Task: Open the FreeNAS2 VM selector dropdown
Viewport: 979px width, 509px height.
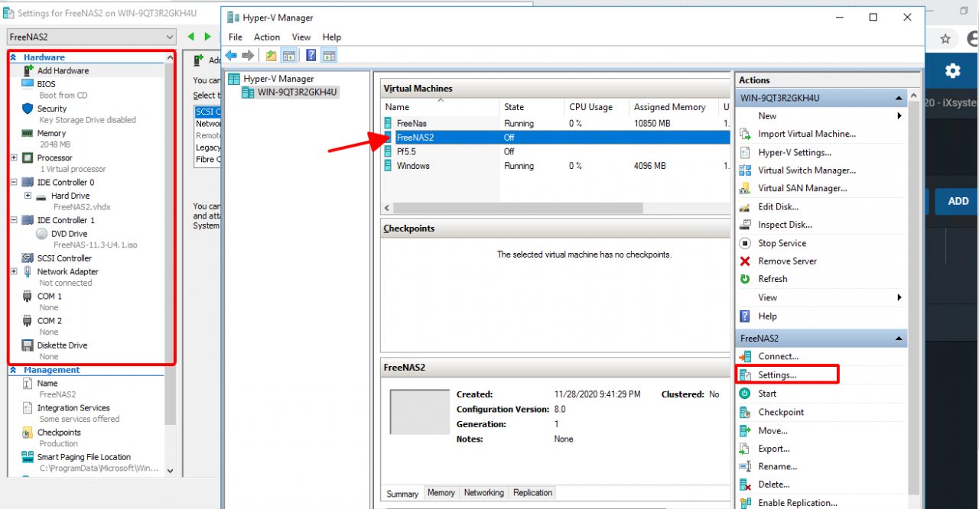Action: pos(169,37)
